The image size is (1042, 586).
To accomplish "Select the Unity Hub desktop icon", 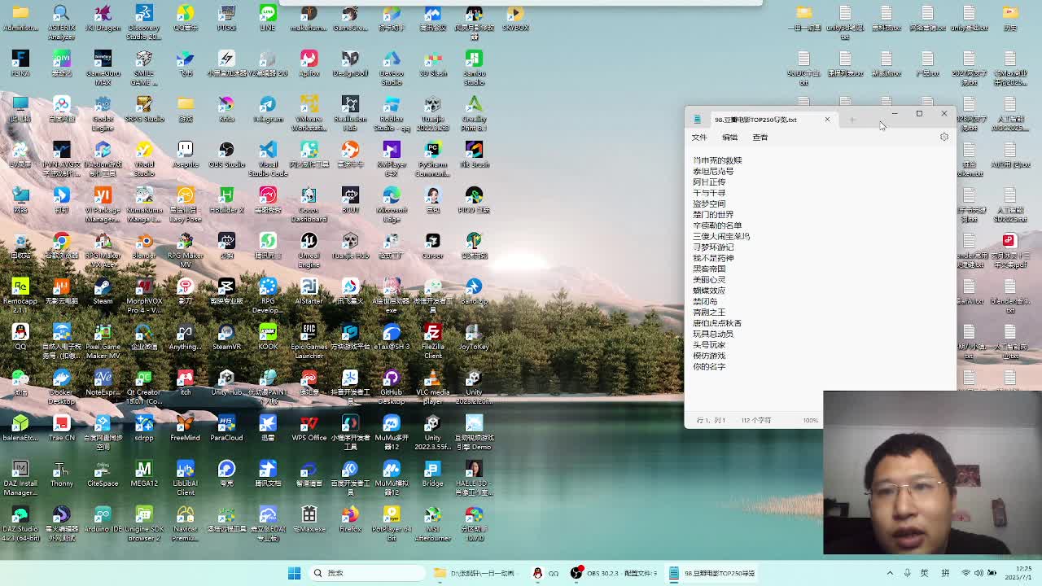I will coord(226,383).
